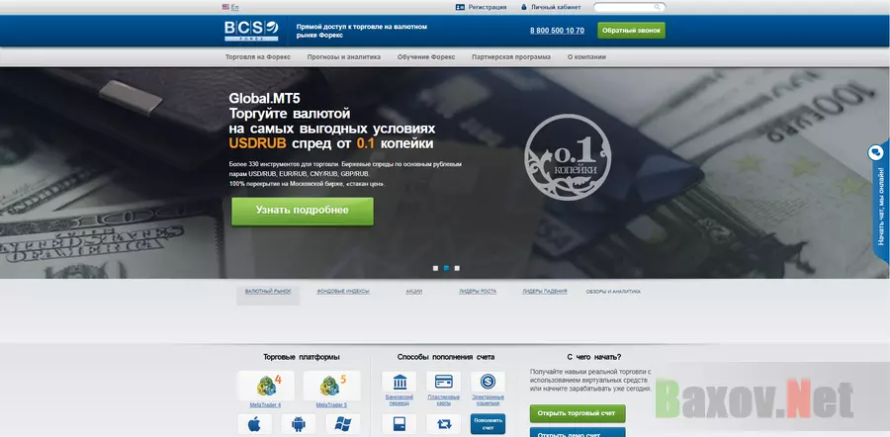Click the Начать чат, мы онлайн tab
Image resolution: width=890 pixels, height=437 pixels.
pyautogui.click(x=880, y=205)
